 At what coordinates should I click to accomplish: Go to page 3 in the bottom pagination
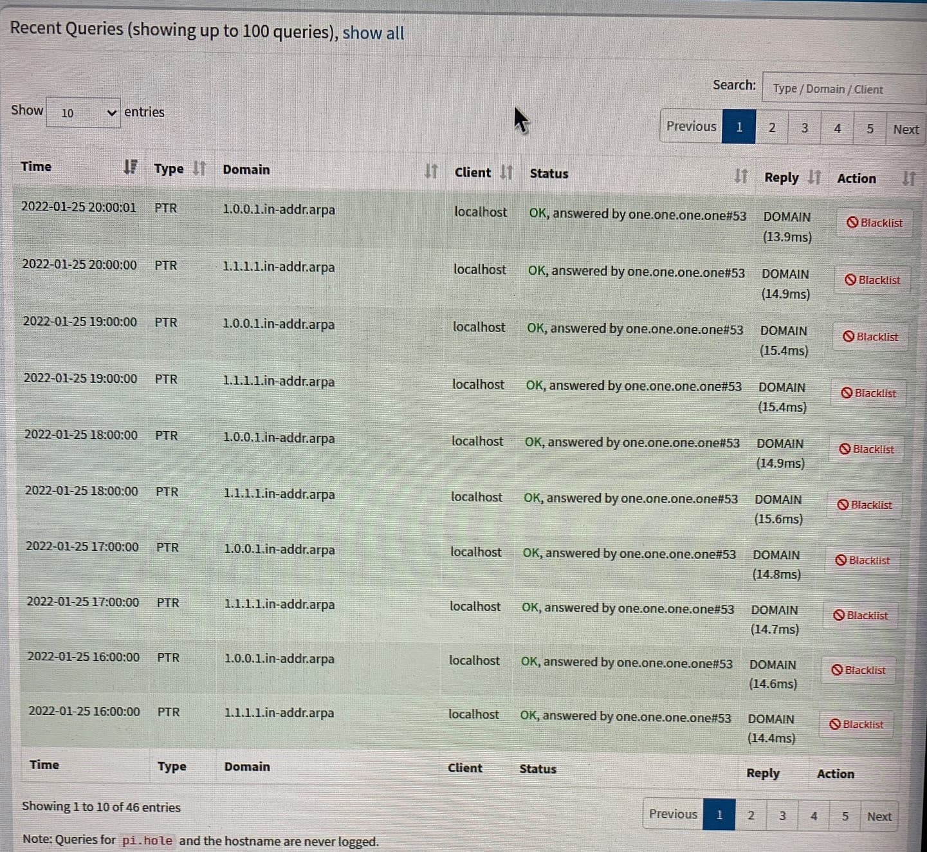click(782, 815)
